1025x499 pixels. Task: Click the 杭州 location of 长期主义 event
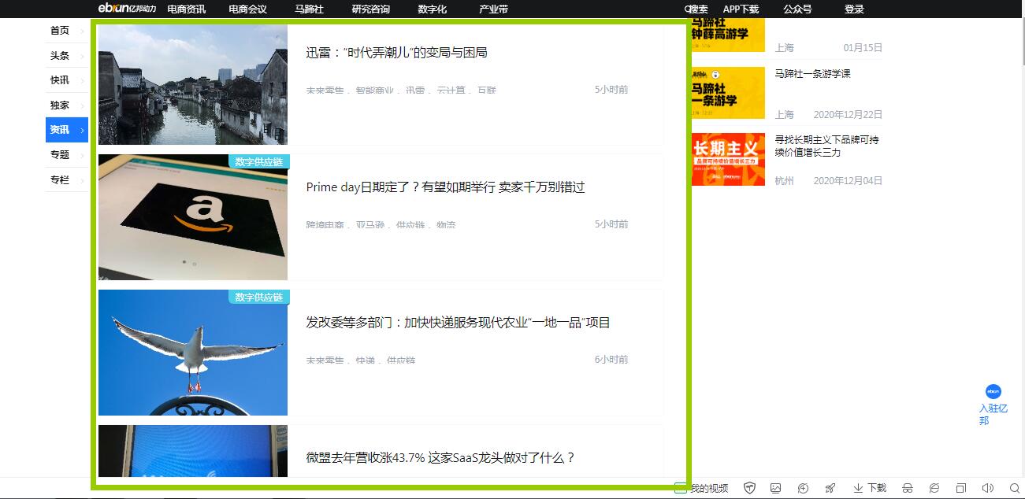[x=784, y=181]
